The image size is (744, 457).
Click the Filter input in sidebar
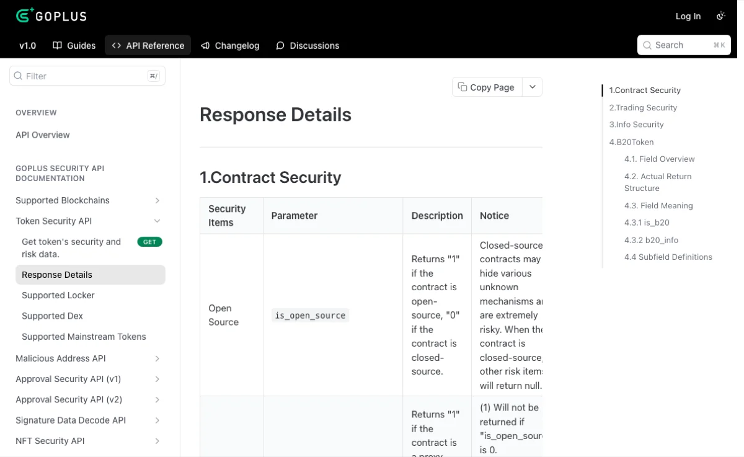coord(87,76)
